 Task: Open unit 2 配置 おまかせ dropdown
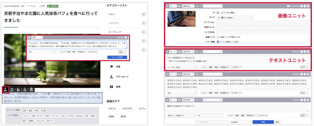[x=188, y=6]
